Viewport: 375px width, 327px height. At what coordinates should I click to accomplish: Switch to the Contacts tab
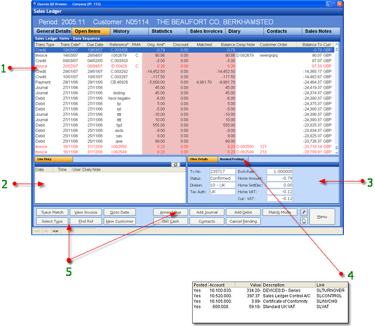pyautogui.click(x=283, y=31)
